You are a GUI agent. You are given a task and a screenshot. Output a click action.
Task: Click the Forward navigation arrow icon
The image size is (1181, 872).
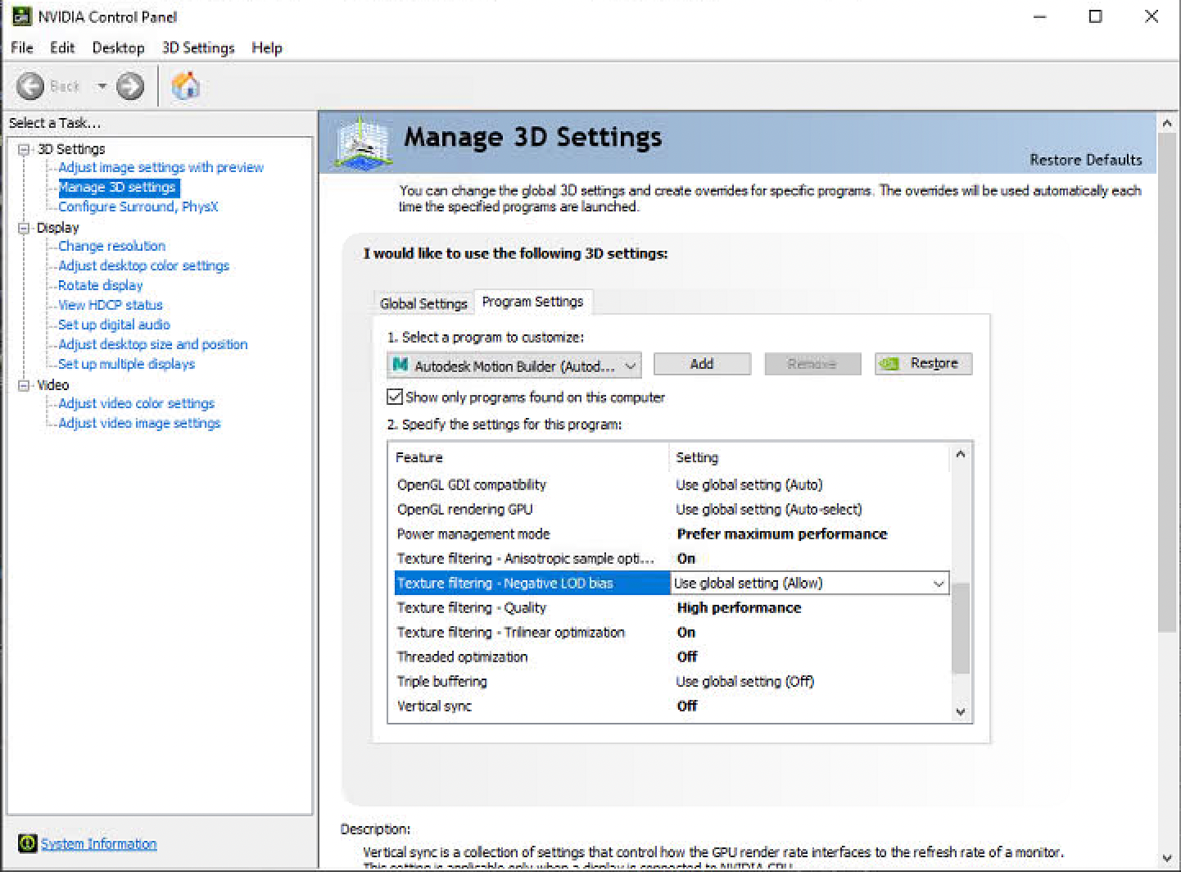(x=129, y=85)
